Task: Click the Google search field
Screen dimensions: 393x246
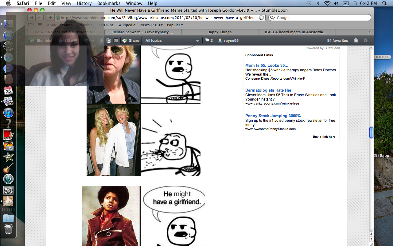Action: coord(322,18)
